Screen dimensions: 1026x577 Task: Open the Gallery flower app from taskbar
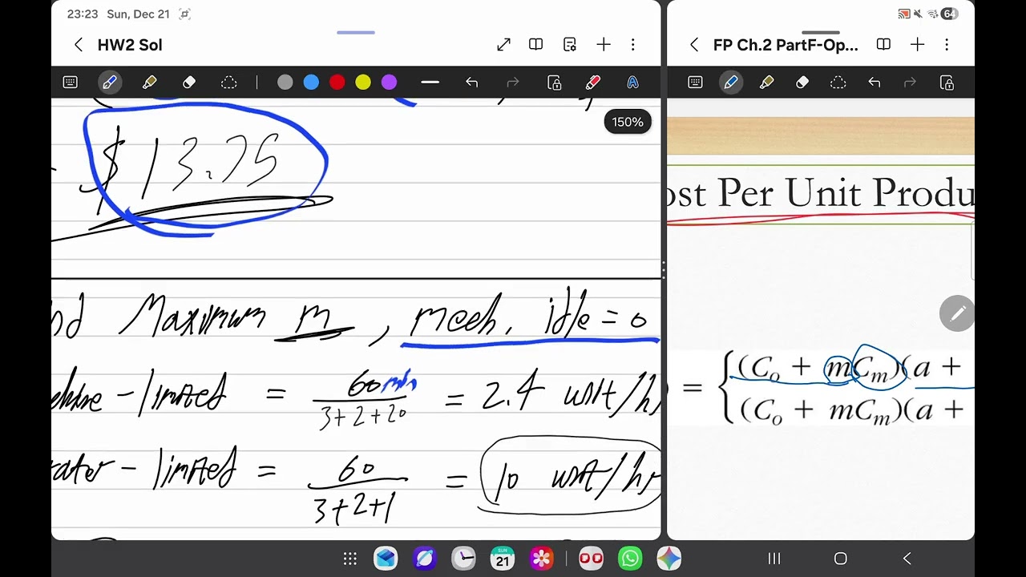542,559
